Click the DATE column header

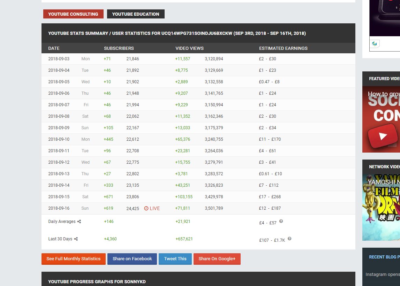click(x=54, y=48)
